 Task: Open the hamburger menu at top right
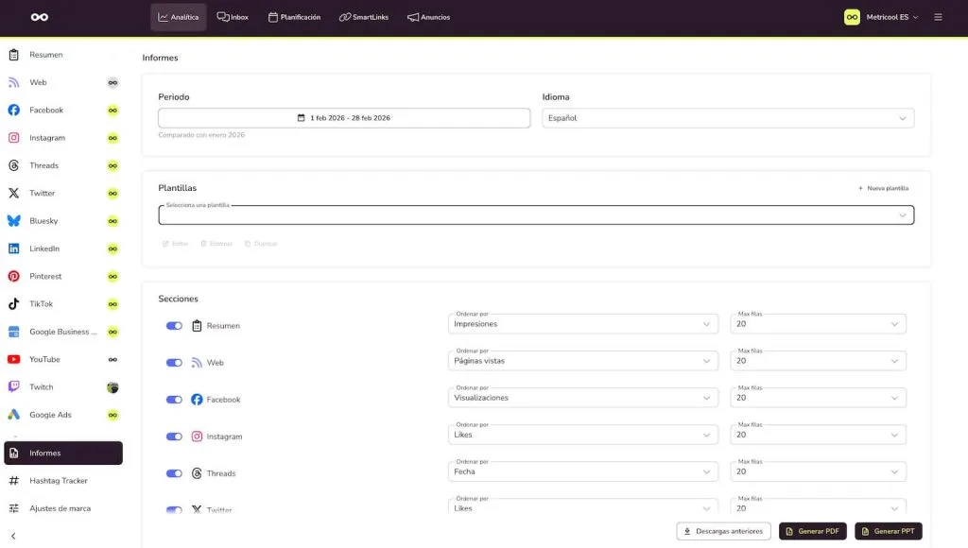(938, 17)
